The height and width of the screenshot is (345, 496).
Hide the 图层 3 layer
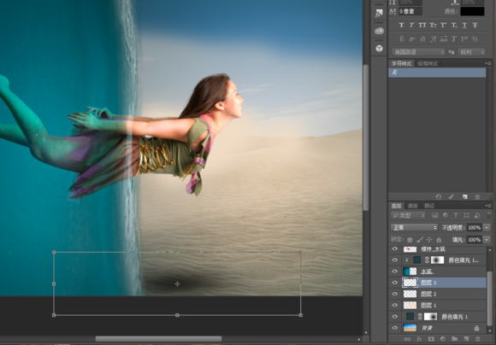point(395,283)
